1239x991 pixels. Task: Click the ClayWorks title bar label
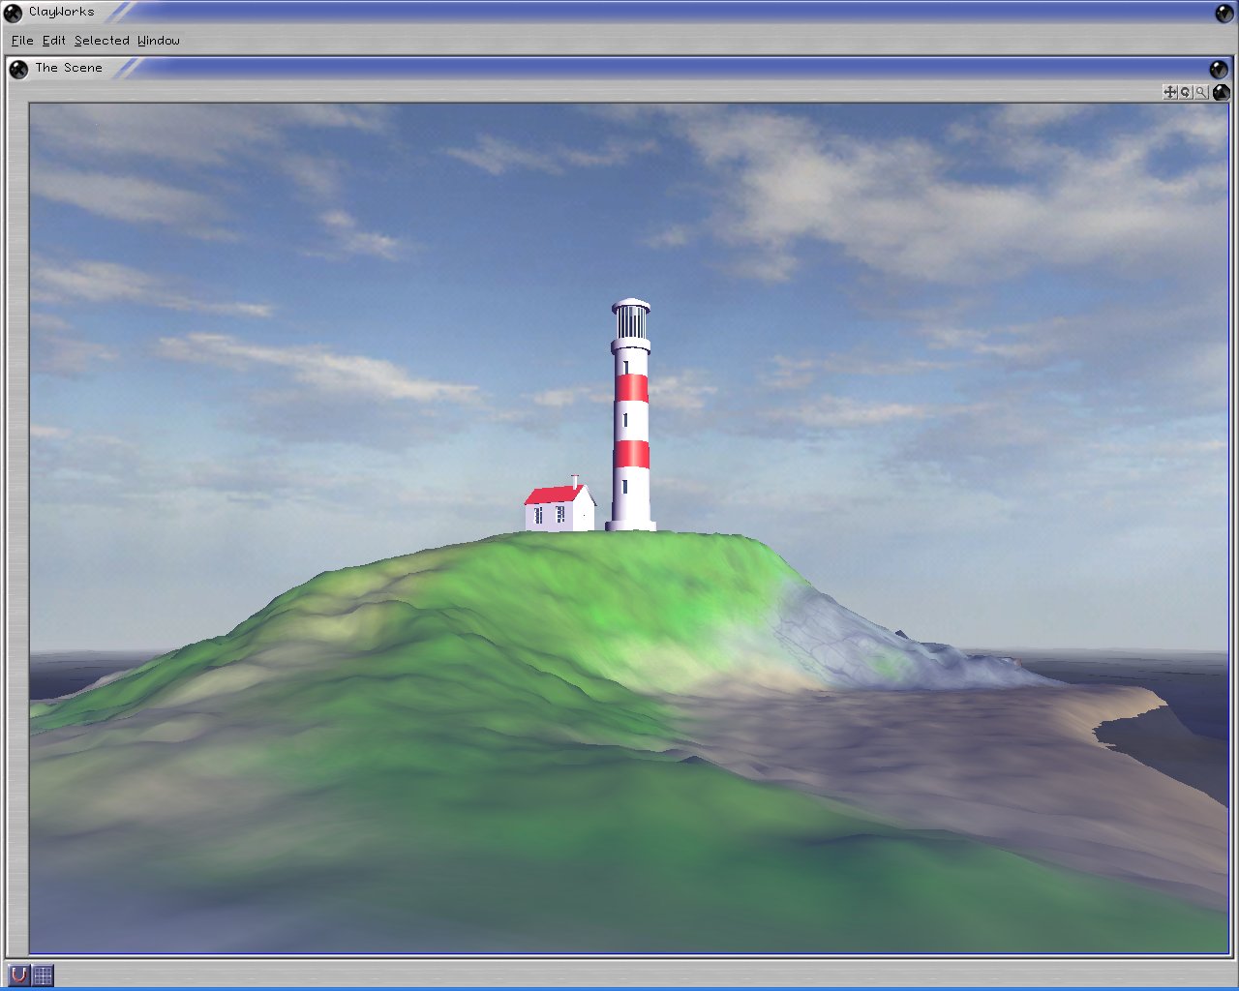click(62, 12)
